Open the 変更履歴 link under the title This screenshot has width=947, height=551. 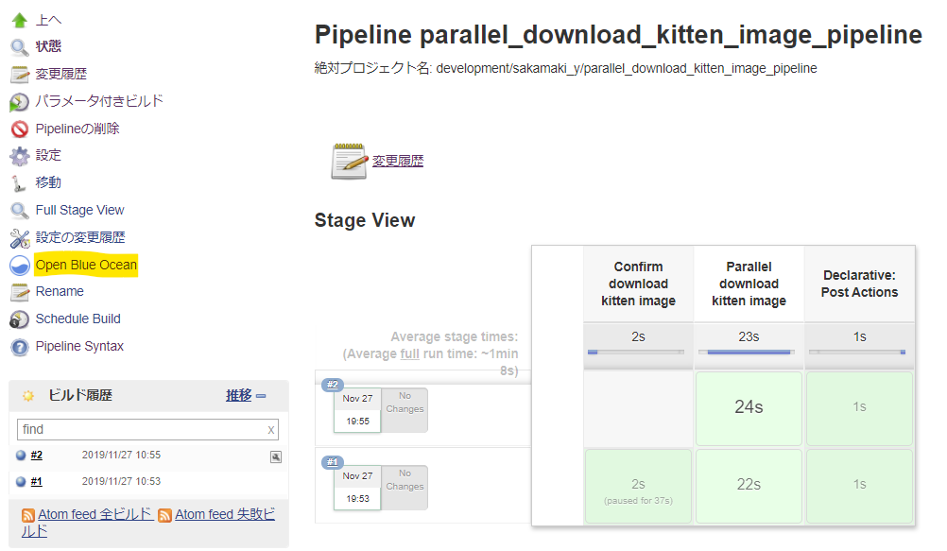click(398, 162)
